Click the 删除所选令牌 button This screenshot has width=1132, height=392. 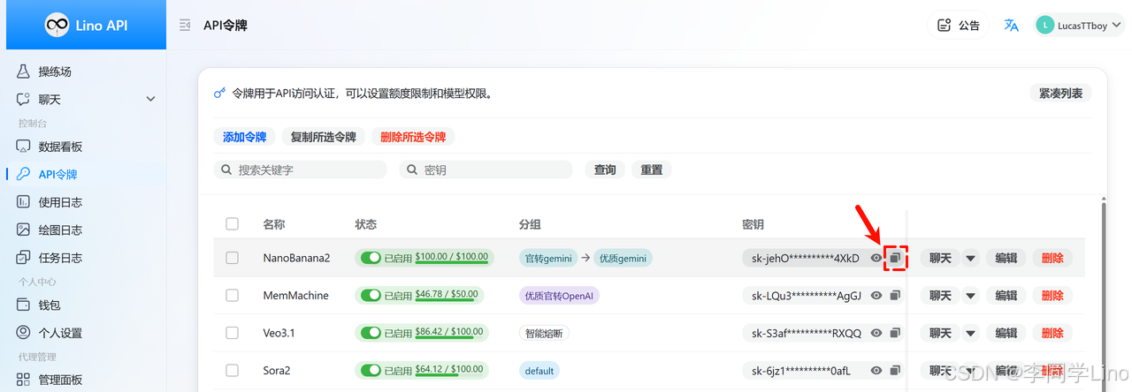click(x=413, y=137)
